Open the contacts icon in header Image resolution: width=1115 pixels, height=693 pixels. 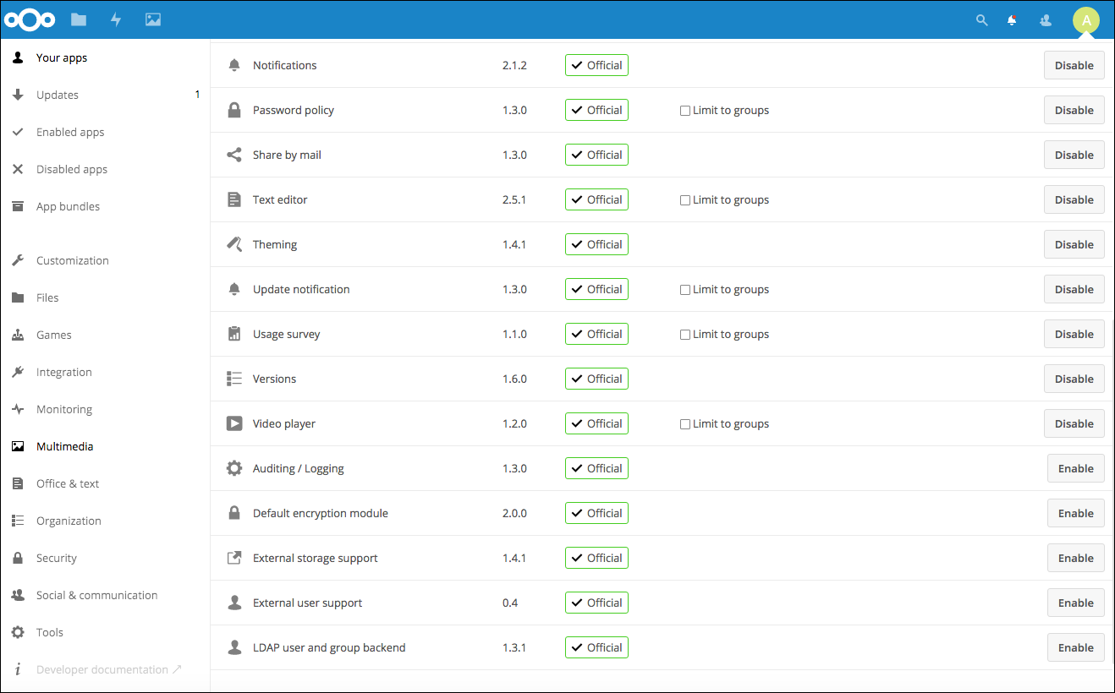point(1046,20)
